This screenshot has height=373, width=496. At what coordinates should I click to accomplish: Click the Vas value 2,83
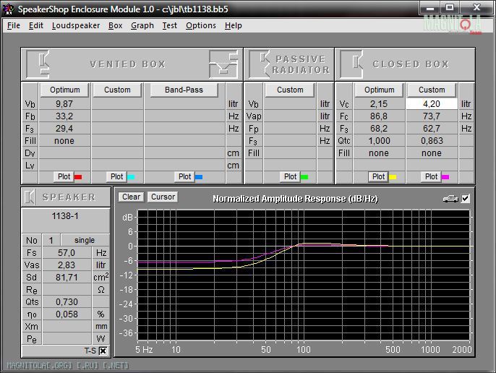click(67, 265)
